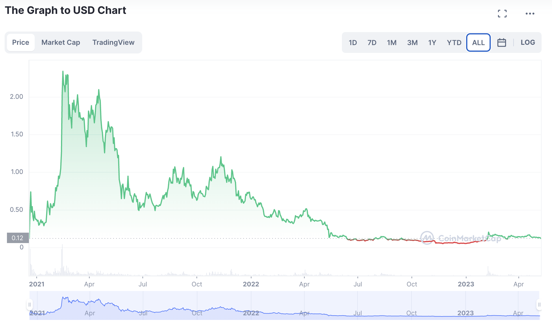Viewport: 552px width, 326px height.
Task: Toggle the LOG scale option
Action: (x=528, y=42)
